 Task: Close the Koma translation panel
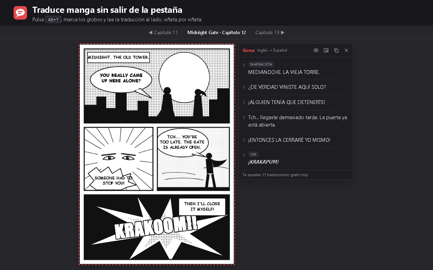(346, 50)
